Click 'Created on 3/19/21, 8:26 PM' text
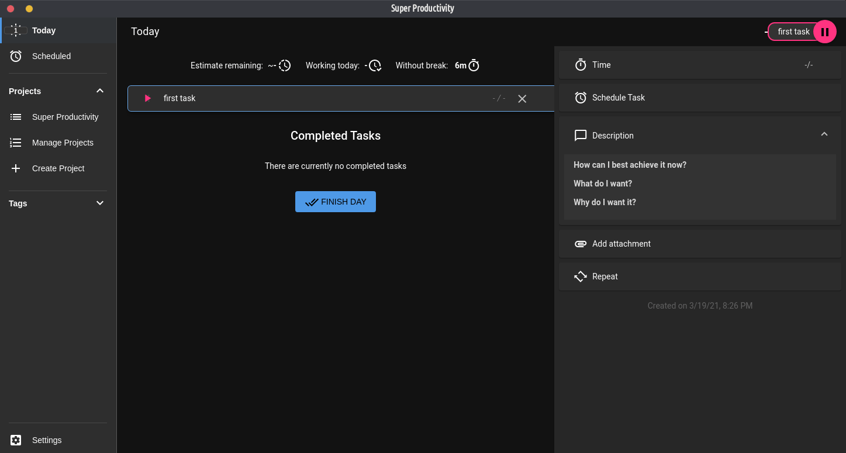 (x=700, y=306)
